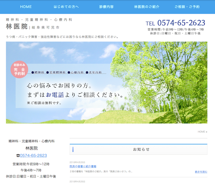This screenshot has width=215, height=184.
Task: Click the TEL 0574-65-2623 header number
Action: [175, 23]
